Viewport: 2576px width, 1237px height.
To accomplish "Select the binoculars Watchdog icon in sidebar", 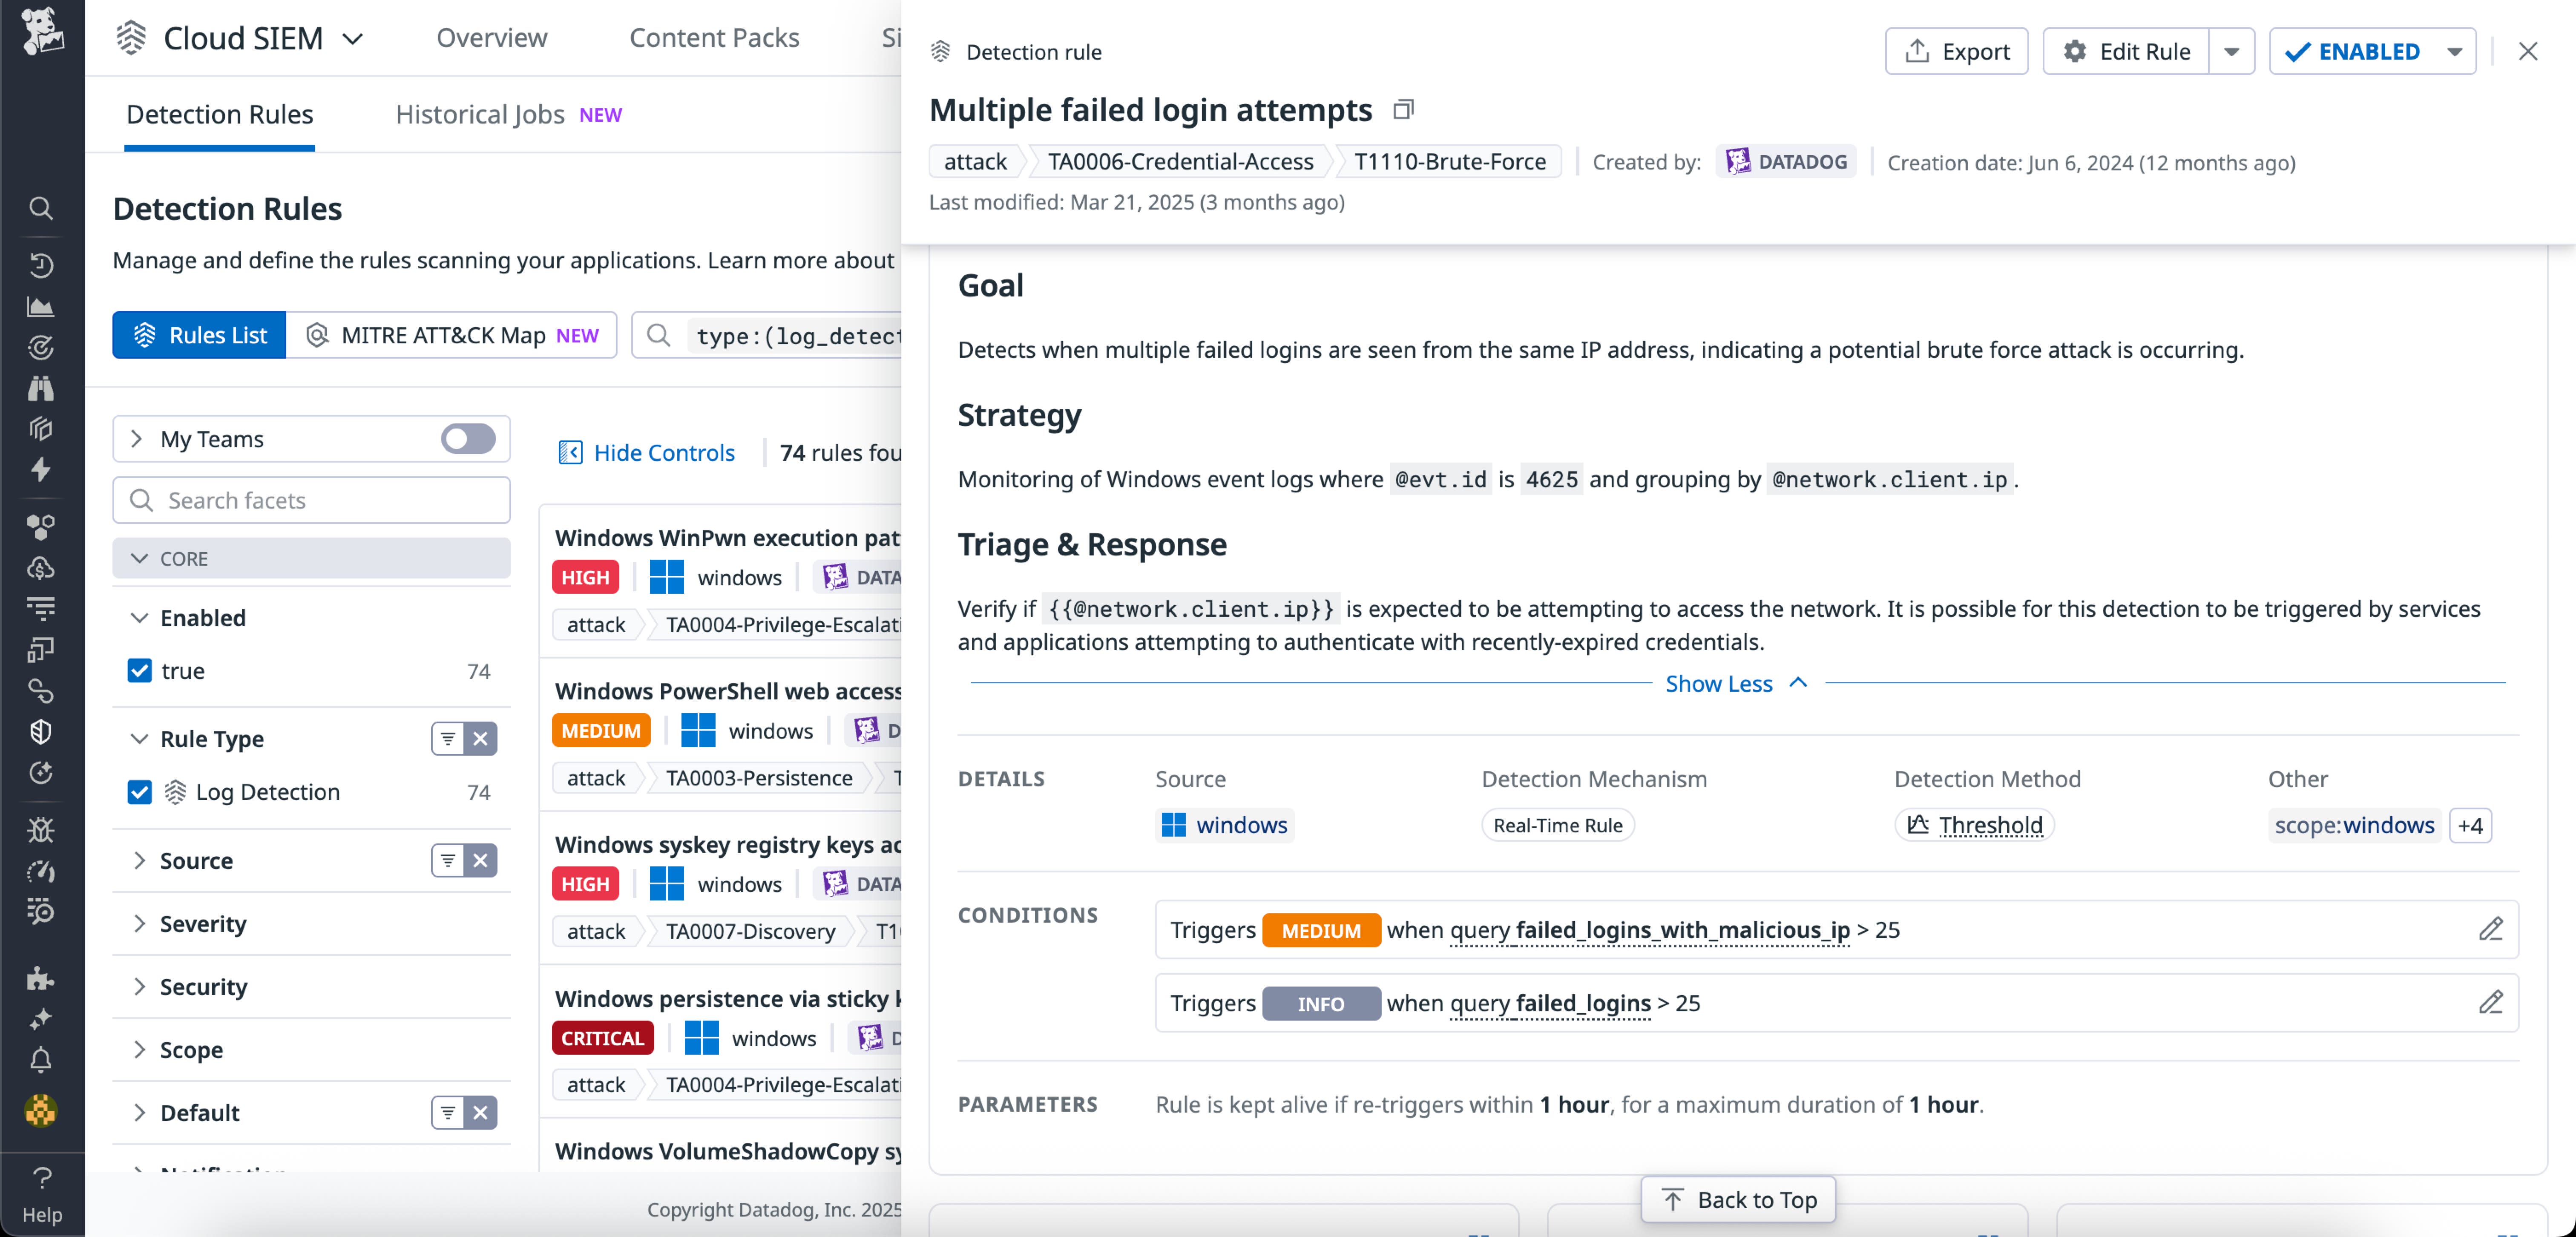I will pyautogui.click(x=41, y=389).
